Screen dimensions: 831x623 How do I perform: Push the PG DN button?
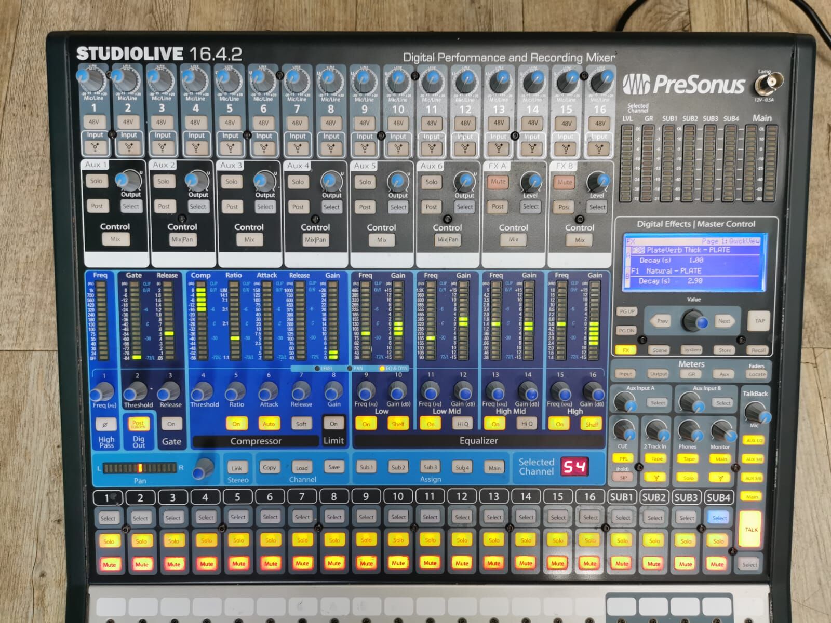(x=627, y=330)
